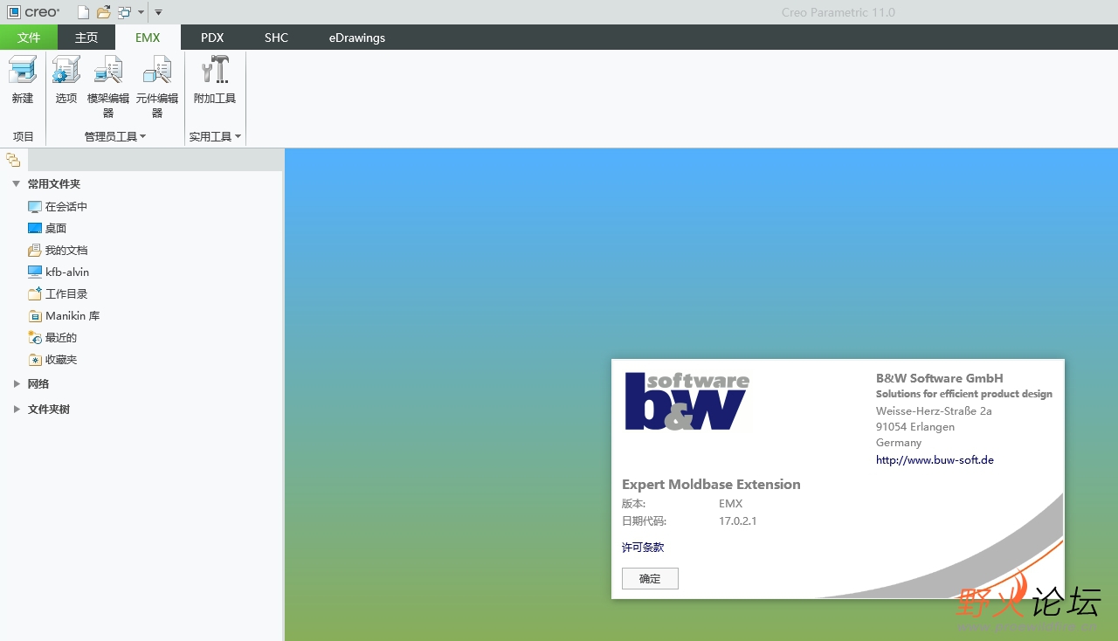Open 工作目录 working directory

(x=58, y=294)
